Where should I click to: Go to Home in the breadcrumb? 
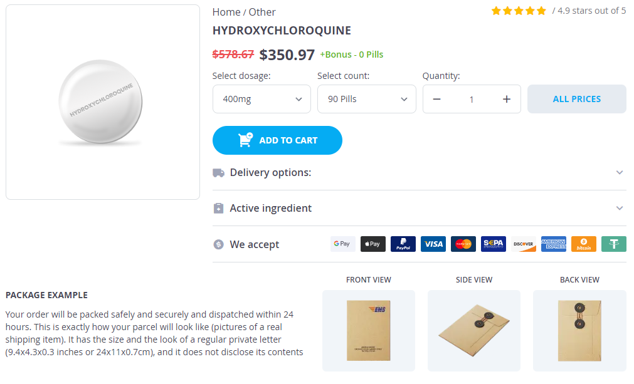pyautogui.click(x=226, y=12)
